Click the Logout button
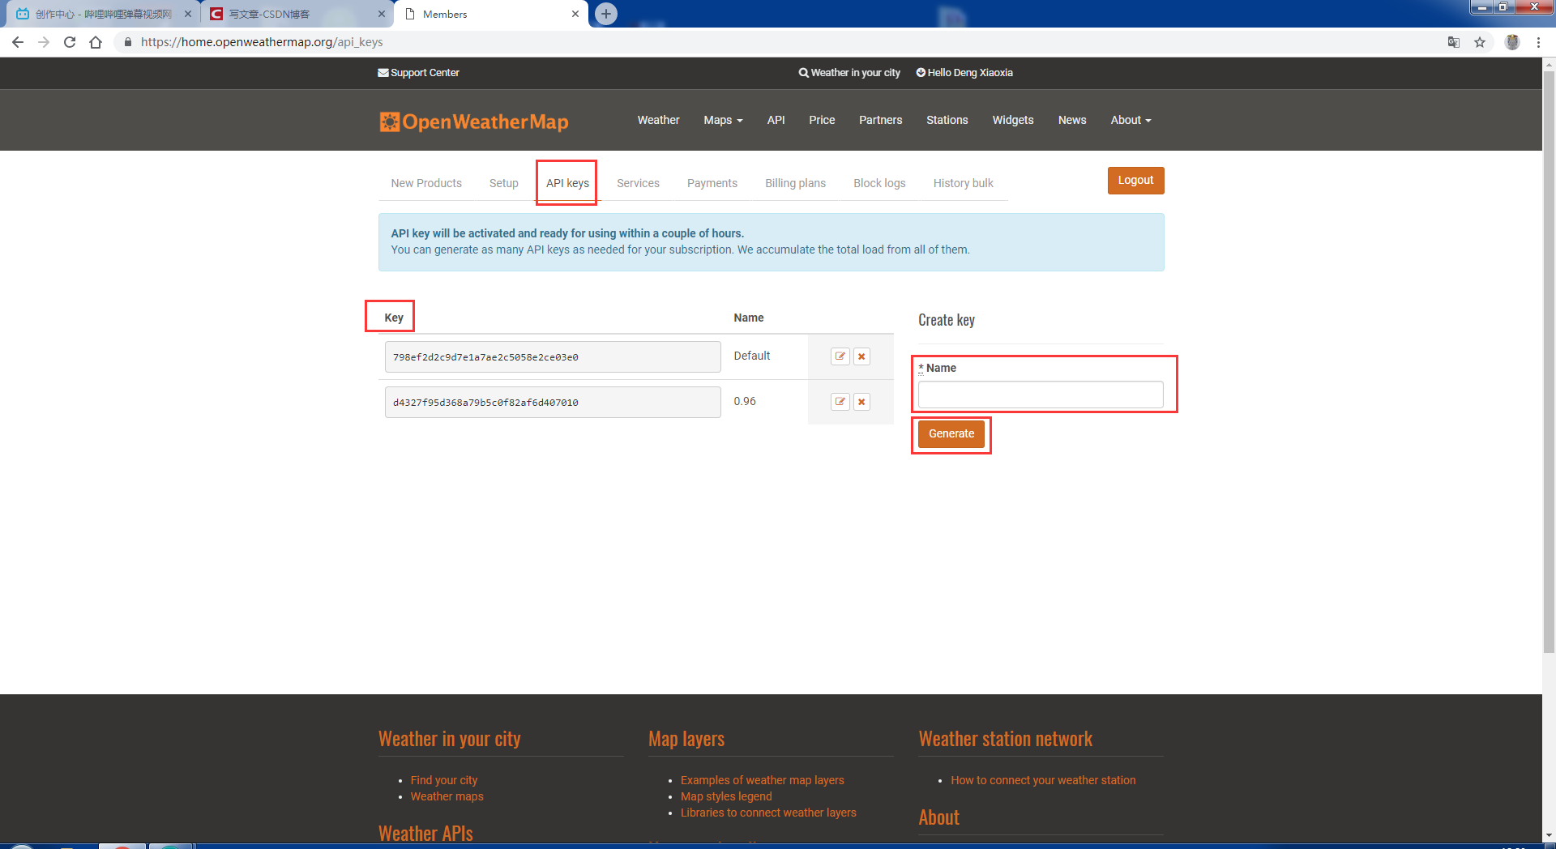 (x=1135, y=181)
